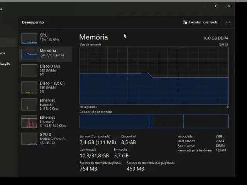Click the '3,7 GB' Em cache value

coord(121,156)
